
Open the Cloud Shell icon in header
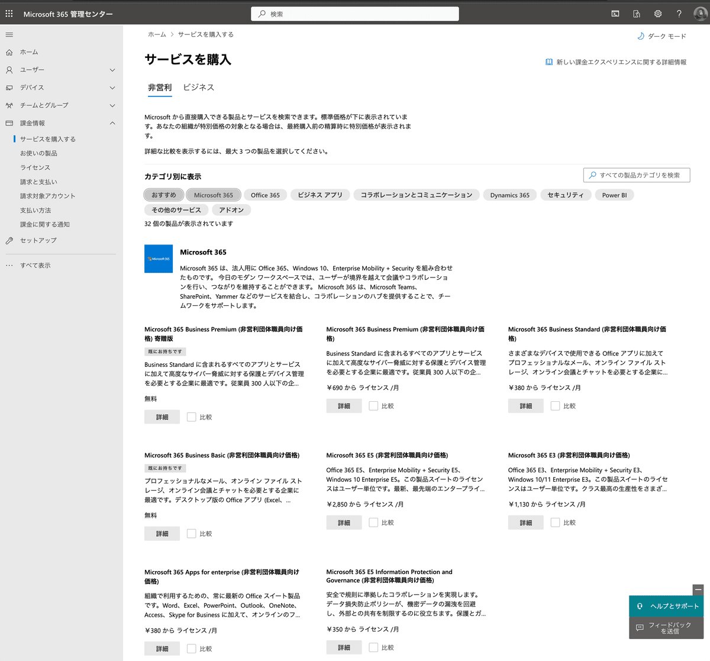pyautogui.click(x=615, y=14)
